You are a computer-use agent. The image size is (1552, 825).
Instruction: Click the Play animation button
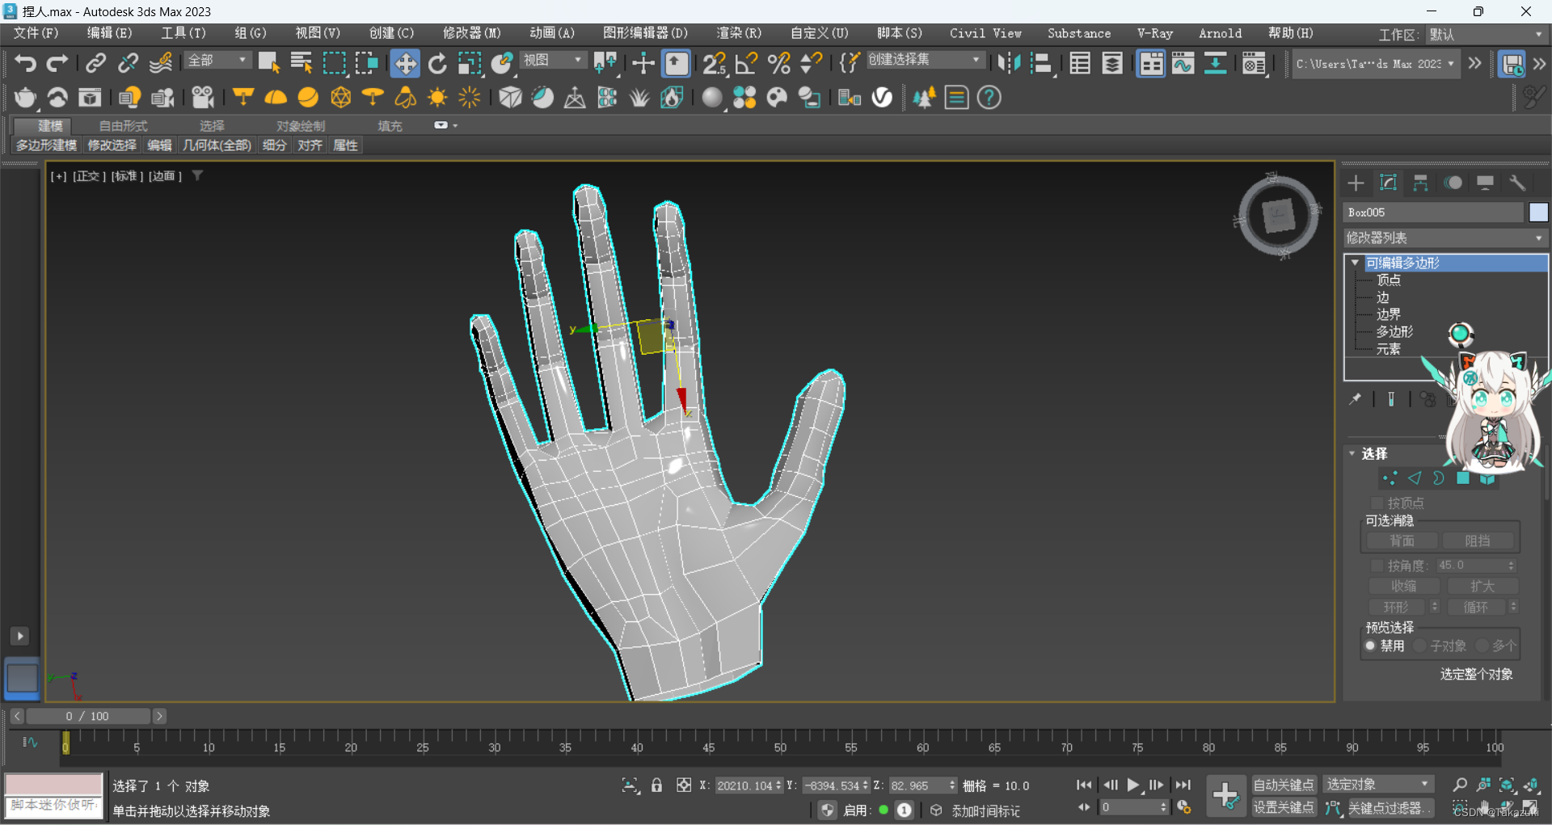pyautogui.click(x=1133, y=785)
